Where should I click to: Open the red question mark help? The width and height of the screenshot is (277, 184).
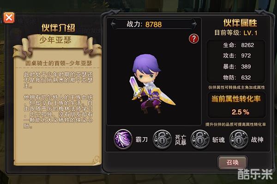click(194, 39)
